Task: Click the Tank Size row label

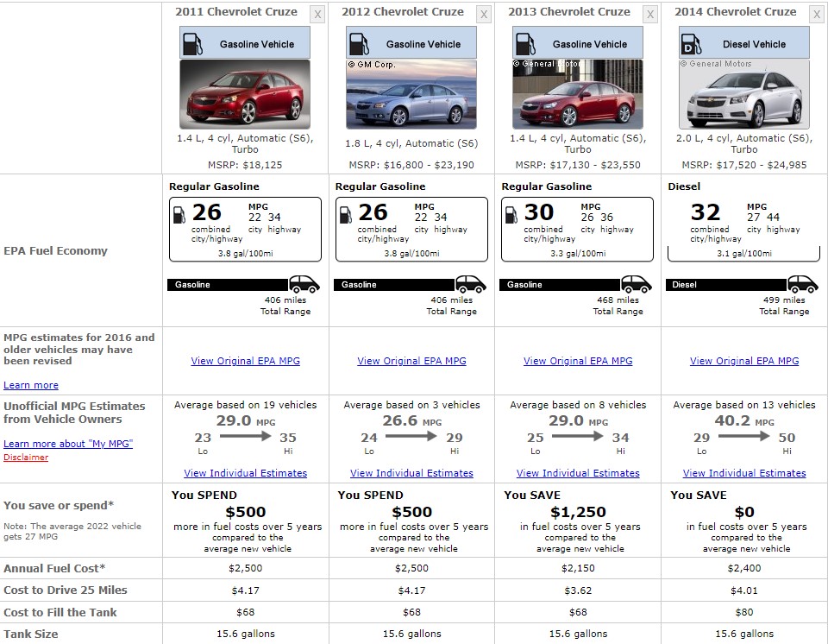Action: (x=31, y=634)
